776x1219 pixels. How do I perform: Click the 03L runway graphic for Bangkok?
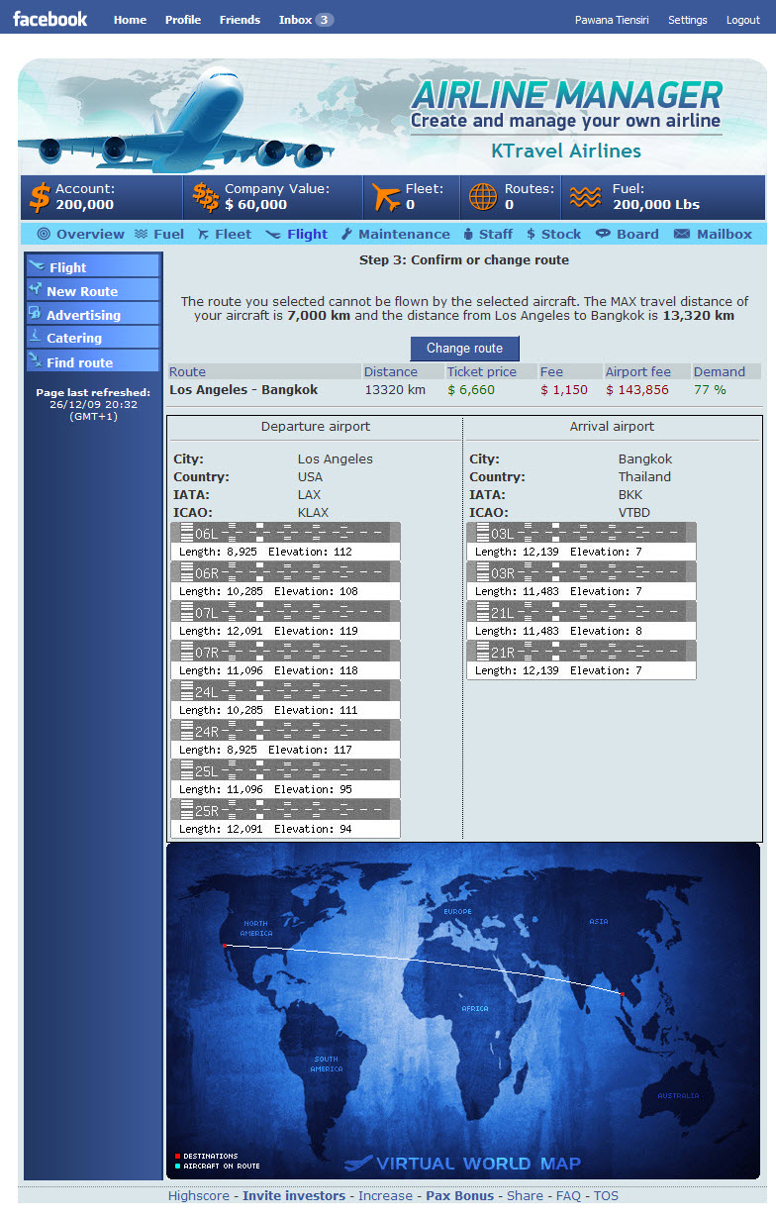click(x=581, y=533)
